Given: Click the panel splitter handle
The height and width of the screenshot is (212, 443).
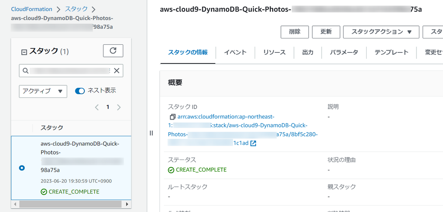Looking at the screenshot, I should click(x=151, y=133).
